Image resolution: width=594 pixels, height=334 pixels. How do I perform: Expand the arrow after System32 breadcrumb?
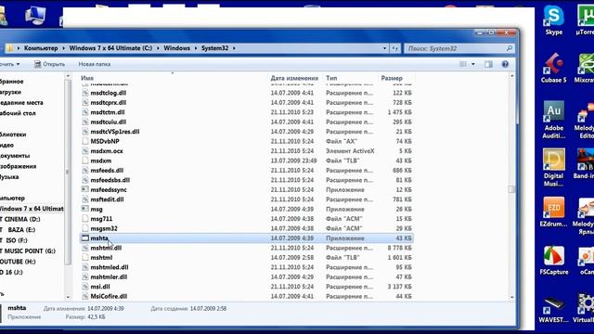234,48
